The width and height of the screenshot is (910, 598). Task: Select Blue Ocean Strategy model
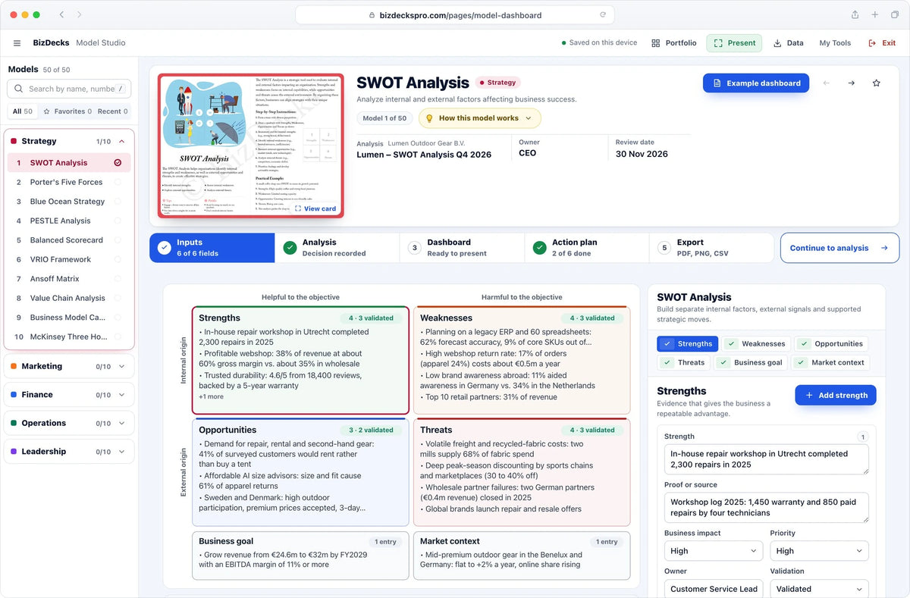pyautogui.click(x=69, y=202)
